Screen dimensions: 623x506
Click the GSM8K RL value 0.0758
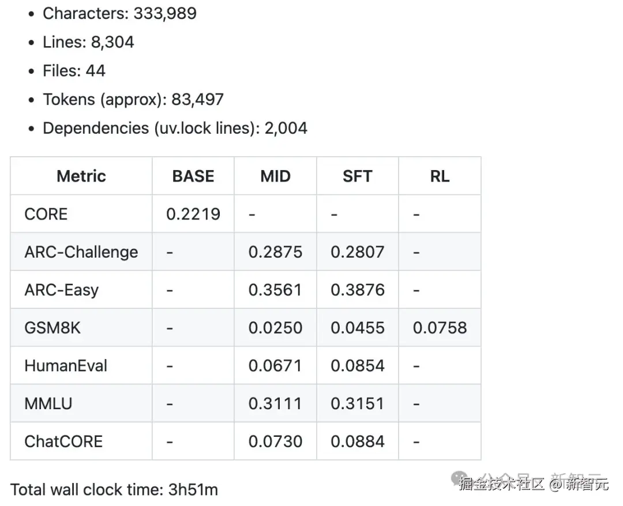[x=440, y=328]
